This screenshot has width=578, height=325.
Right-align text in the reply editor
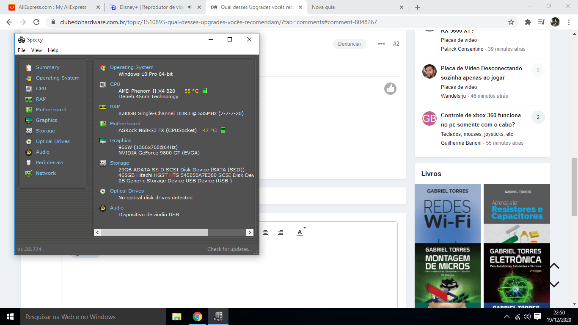pyautogui.click(x=281, y=232)
